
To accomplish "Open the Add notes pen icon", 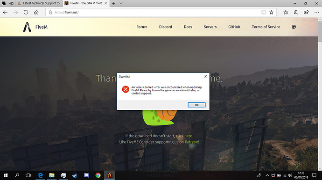I will (296, 12).
